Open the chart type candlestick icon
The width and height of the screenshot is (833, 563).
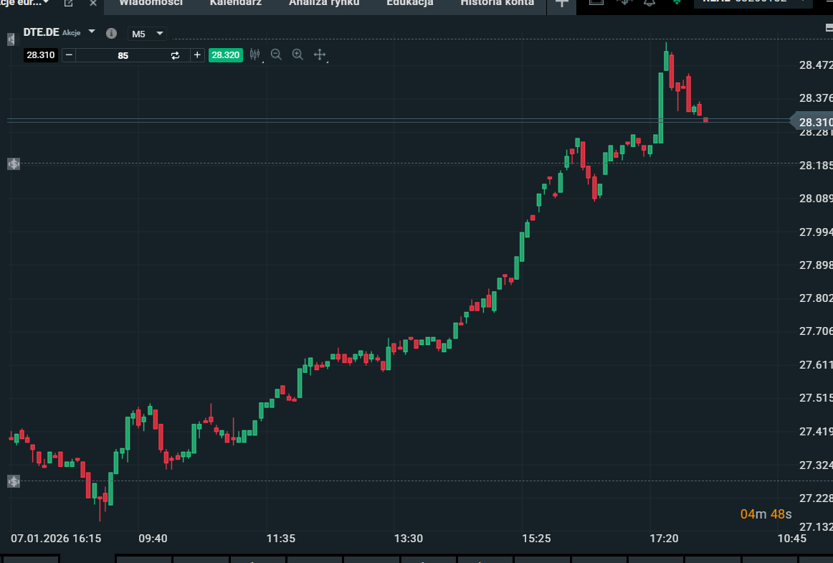click(254, 55)
